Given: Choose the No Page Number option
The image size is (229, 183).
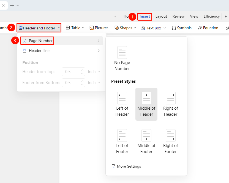Looking at the screenshot, I should [x=122, y=59].
